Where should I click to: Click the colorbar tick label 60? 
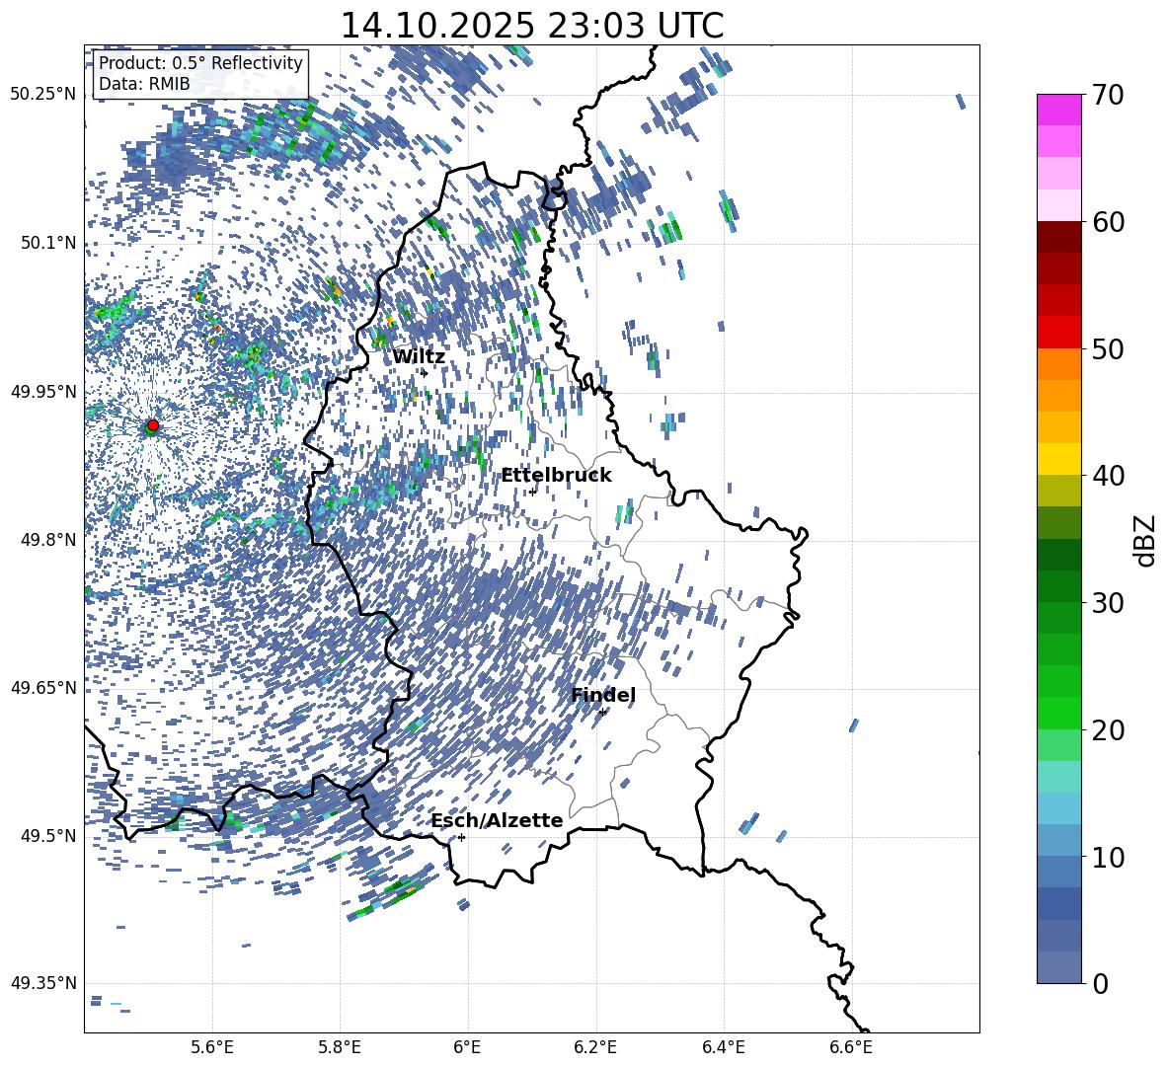[1108, 221]
